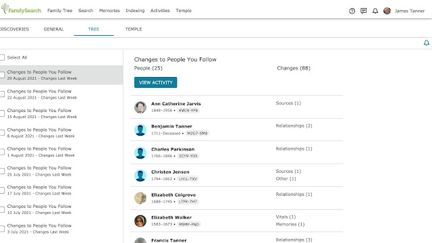Click Vitals (1) for Elizabeth Walker
Image resolution: width=432 pixels, height=243 pixels.
point(286,217)
